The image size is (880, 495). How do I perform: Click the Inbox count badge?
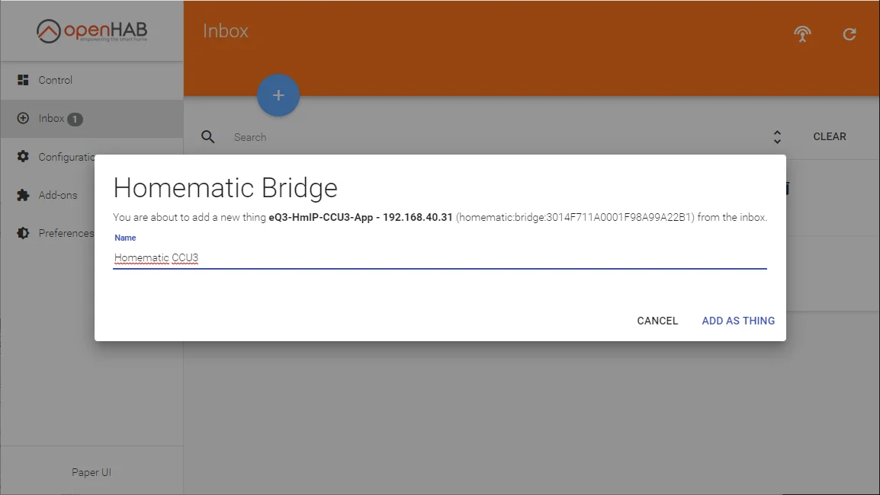click(75, 120)
